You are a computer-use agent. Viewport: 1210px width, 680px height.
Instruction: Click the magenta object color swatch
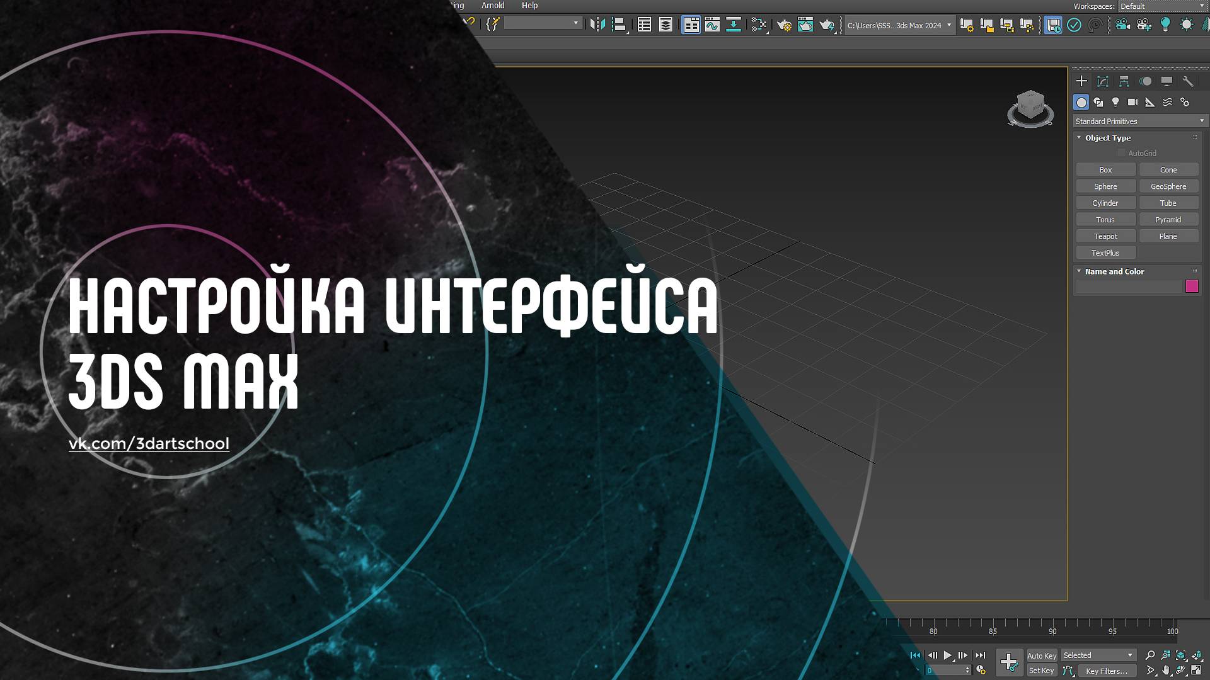1192,286
